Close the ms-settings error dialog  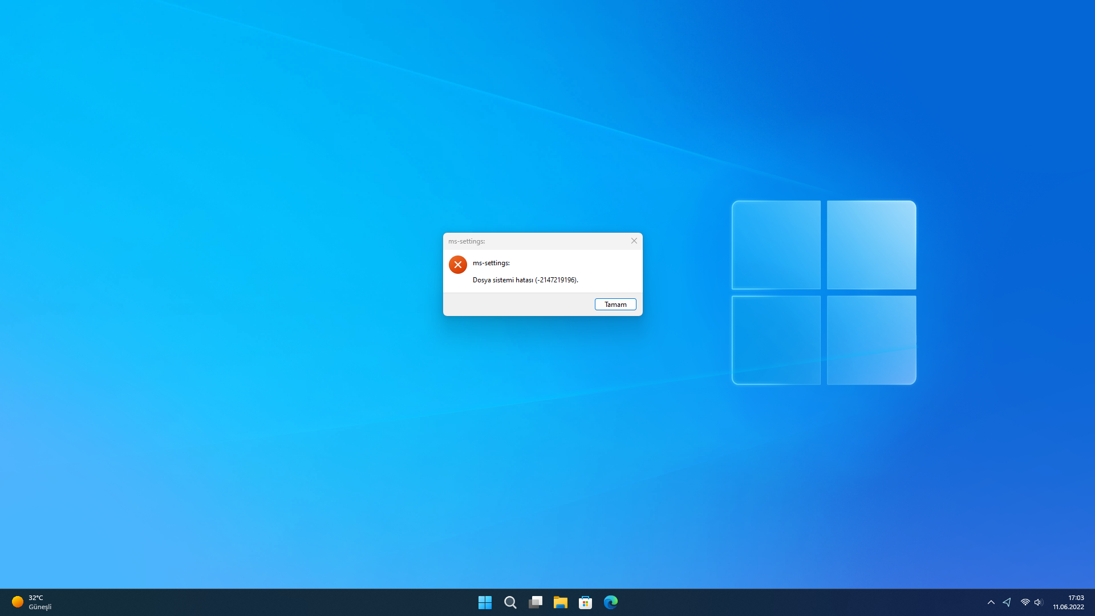tap(634, 241)
